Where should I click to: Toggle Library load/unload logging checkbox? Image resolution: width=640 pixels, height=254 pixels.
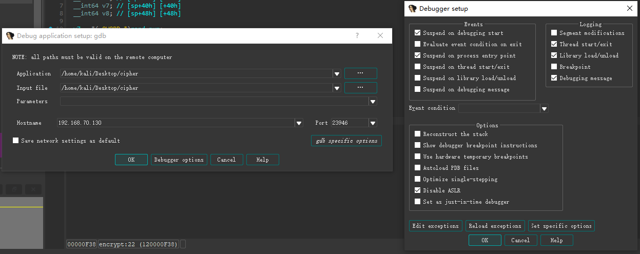pos(554,55)
